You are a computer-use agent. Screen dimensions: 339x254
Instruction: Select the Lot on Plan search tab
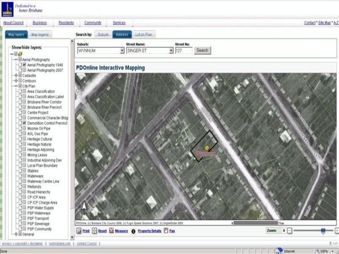coord(144,35)
